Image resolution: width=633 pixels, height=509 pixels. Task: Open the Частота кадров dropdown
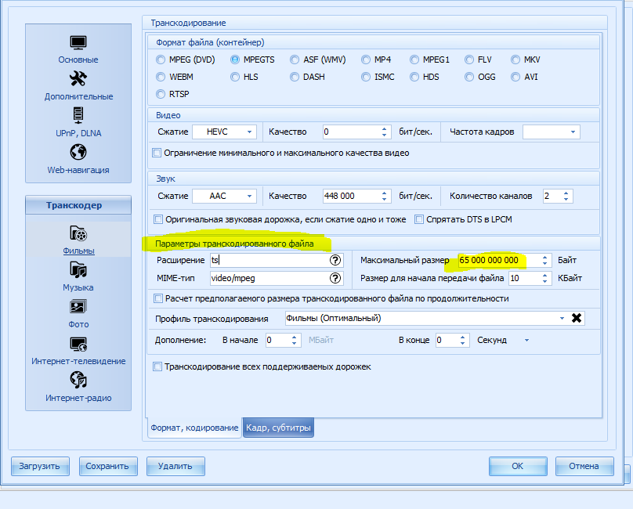point(573,132)
